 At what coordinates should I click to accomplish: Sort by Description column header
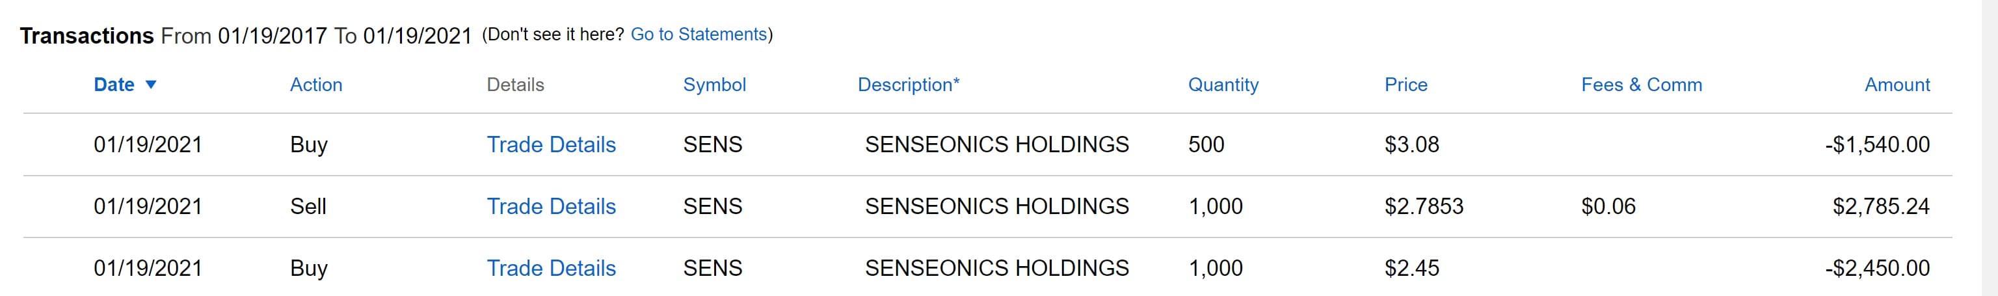[x=908, y=85]
